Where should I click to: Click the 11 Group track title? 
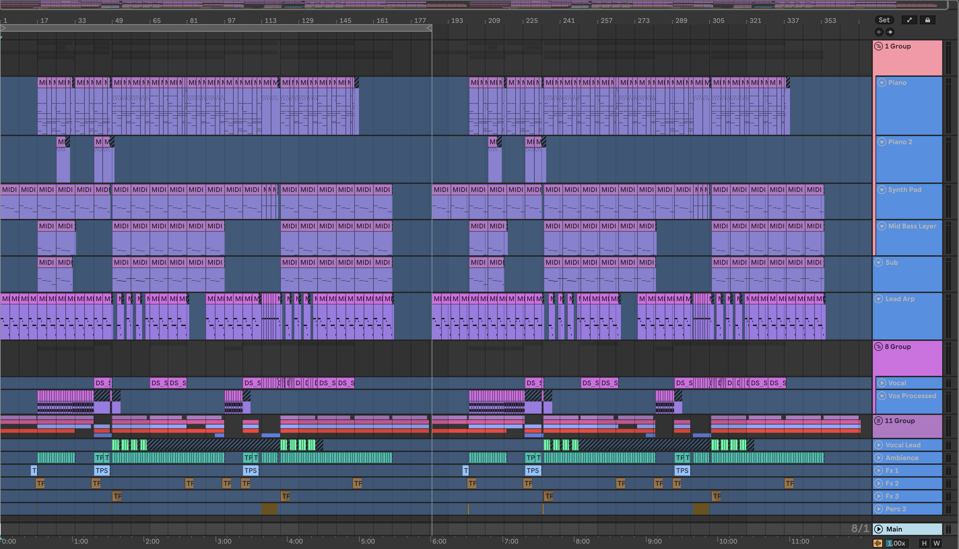pos(899,420)
